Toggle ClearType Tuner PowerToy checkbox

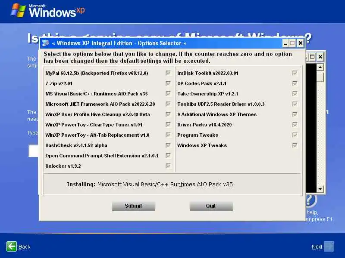168,125
